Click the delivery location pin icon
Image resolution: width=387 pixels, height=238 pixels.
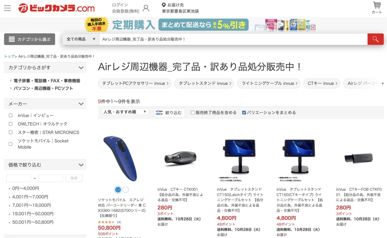click(x=164, y=5)
